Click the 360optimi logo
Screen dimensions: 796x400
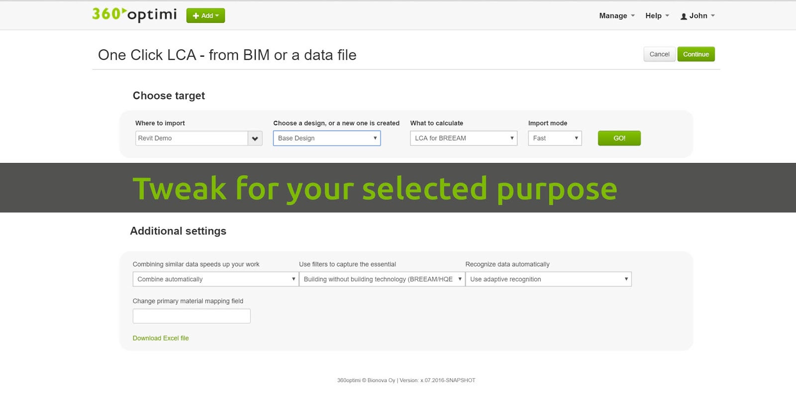point(133,14)
